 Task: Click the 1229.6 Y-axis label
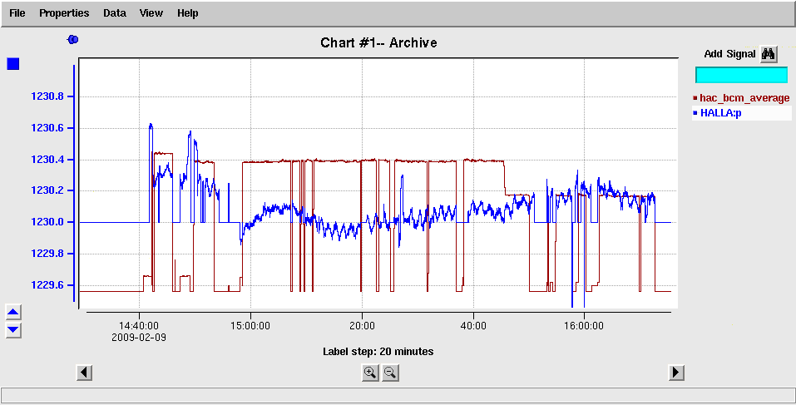pos(47,285)
